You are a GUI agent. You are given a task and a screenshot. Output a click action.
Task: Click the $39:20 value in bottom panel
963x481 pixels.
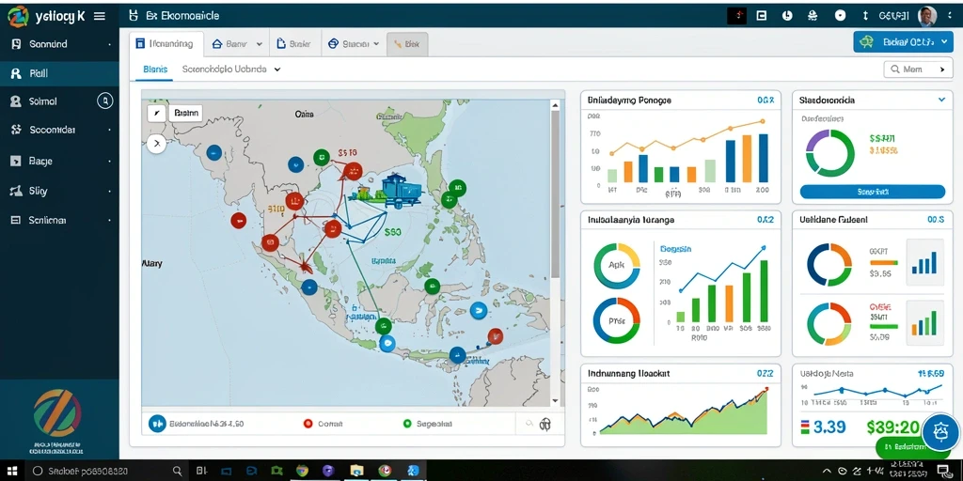pyautogui.click(x=892, y=427)
